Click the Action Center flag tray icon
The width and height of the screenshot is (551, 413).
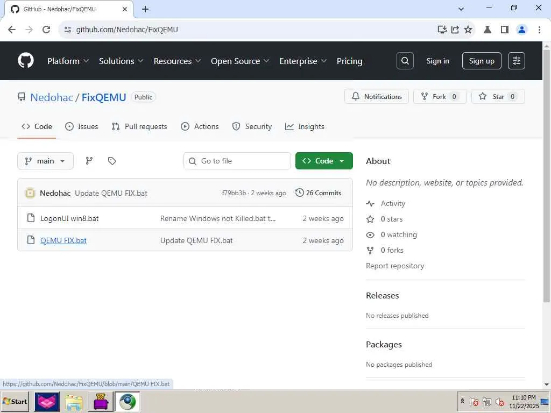pos(474,401)
